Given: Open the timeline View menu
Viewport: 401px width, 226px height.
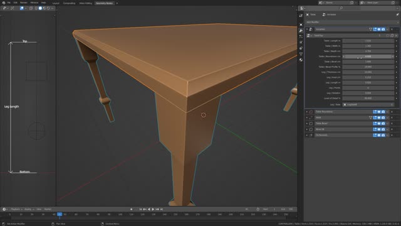Looking at the screenshot, I should [39, 209].
